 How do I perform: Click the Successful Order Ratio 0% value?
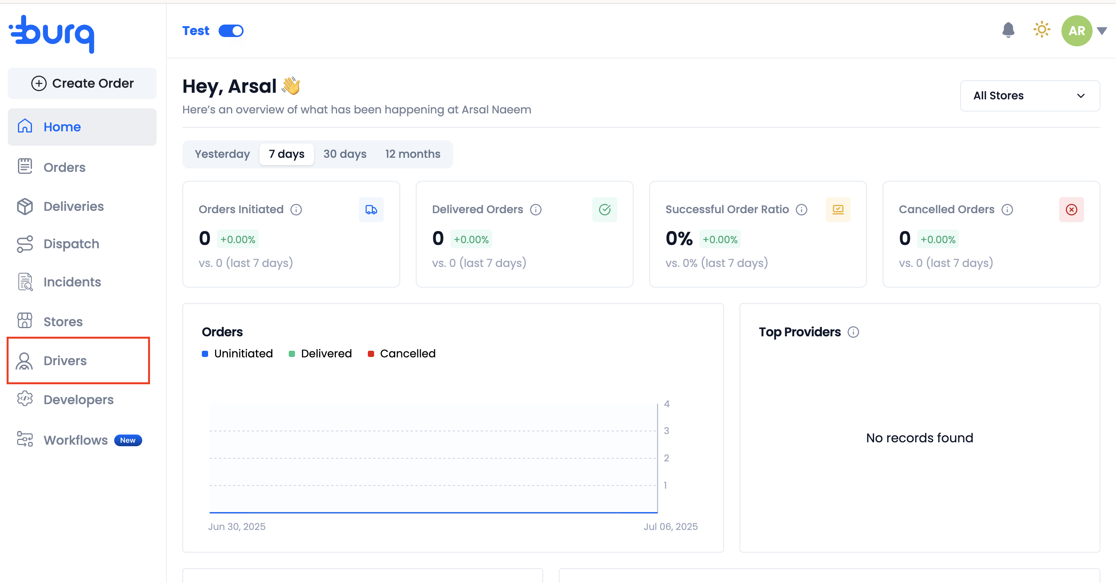click(679, 238)
